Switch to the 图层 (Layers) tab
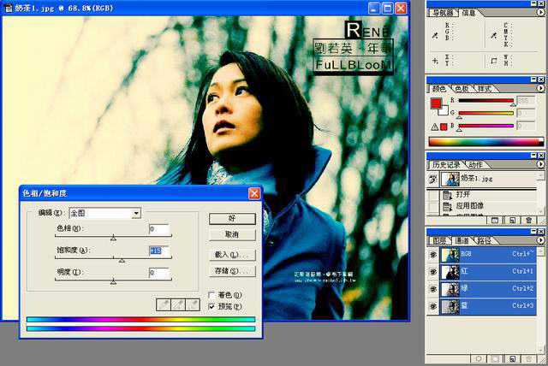This screenshot has width=548, height=366. (439, 240)
